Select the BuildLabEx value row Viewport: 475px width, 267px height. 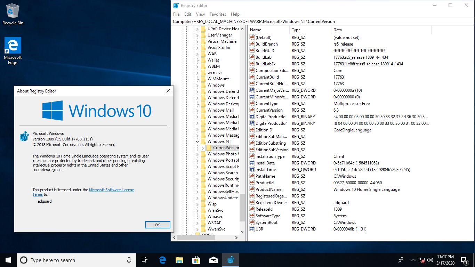pos(361,64)
